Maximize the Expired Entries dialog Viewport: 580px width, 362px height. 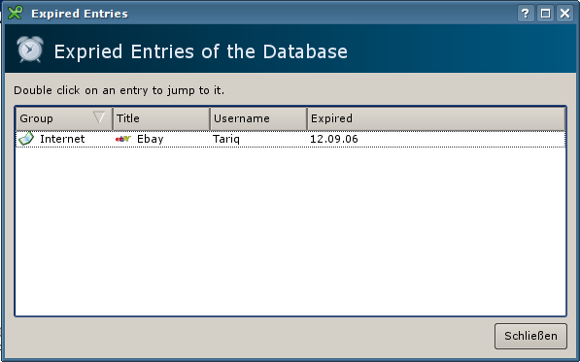pyautogui.click(x=545, y=14)
